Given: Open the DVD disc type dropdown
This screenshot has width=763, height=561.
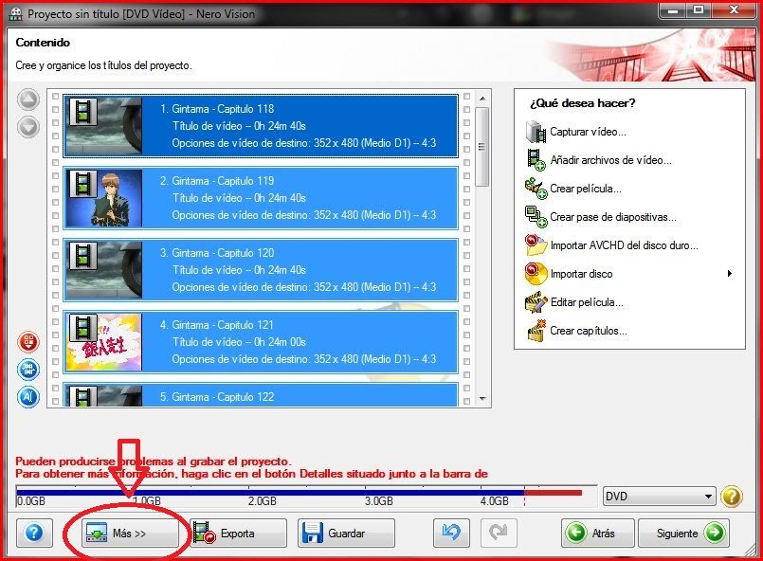Looking at the screenshot, I should point(660,497).
